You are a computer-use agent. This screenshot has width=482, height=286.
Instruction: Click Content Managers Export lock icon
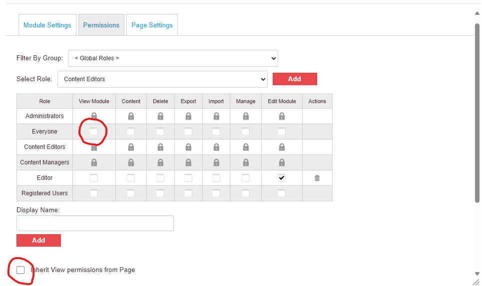pyautogui.click(x=188, y=162)
